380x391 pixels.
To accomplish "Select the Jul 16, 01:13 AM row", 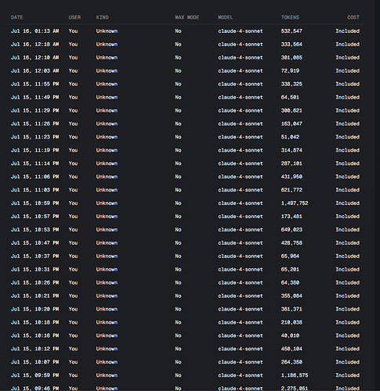I will point(185,31).
